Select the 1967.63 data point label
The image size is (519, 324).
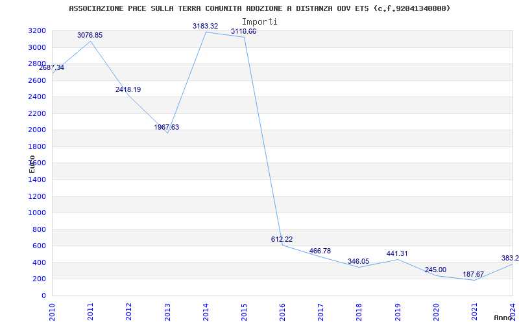click(167, 127)
